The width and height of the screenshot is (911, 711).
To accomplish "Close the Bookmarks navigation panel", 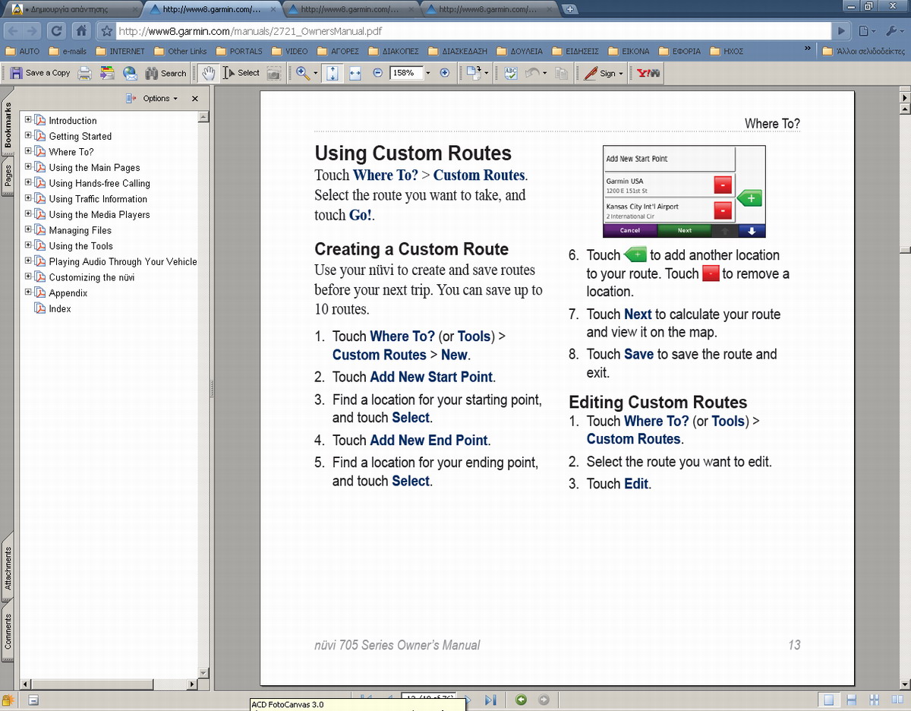I will tap(195, 99).
